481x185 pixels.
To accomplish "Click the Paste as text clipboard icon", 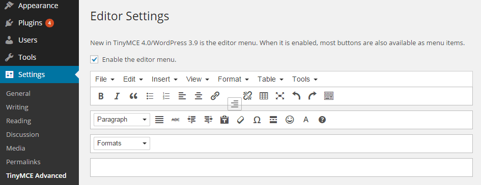I will click(224, 120).
